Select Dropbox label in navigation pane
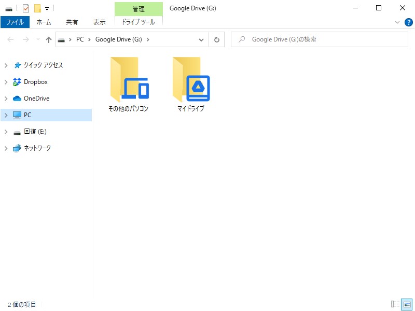This screenshot has height=311, width=415. click(x=36, y=82)
